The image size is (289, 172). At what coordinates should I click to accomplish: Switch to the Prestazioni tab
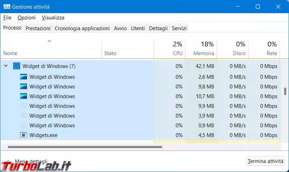click(x=38, y=28)
